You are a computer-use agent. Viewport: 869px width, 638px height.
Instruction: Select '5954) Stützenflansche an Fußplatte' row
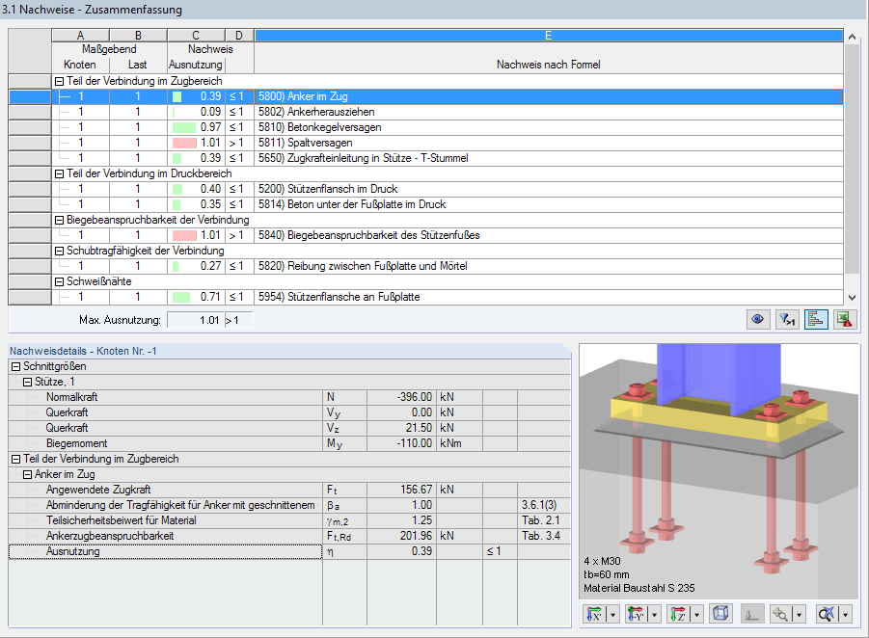click(x=448, y=297)
